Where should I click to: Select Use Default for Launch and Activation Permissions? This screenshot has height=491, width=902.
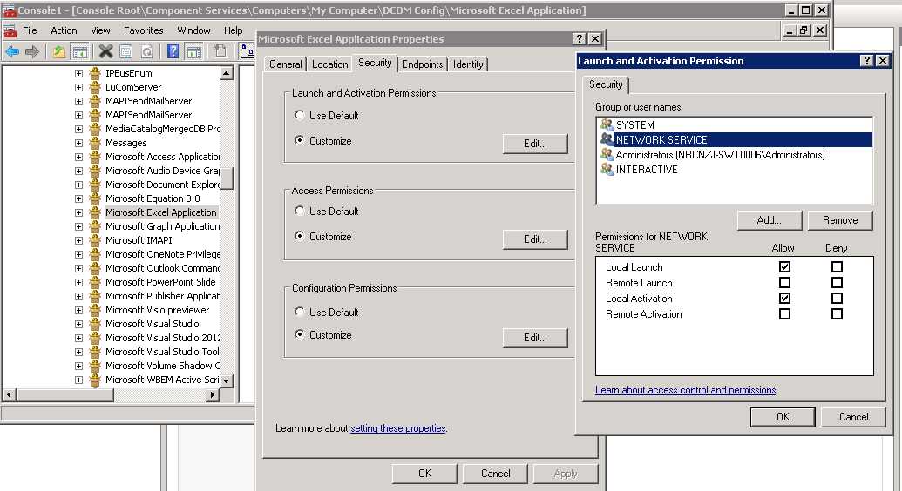point(299,115)
